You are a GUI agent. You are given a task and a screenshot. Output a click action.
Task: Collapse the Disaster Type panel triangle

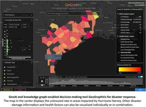(4, 62)
